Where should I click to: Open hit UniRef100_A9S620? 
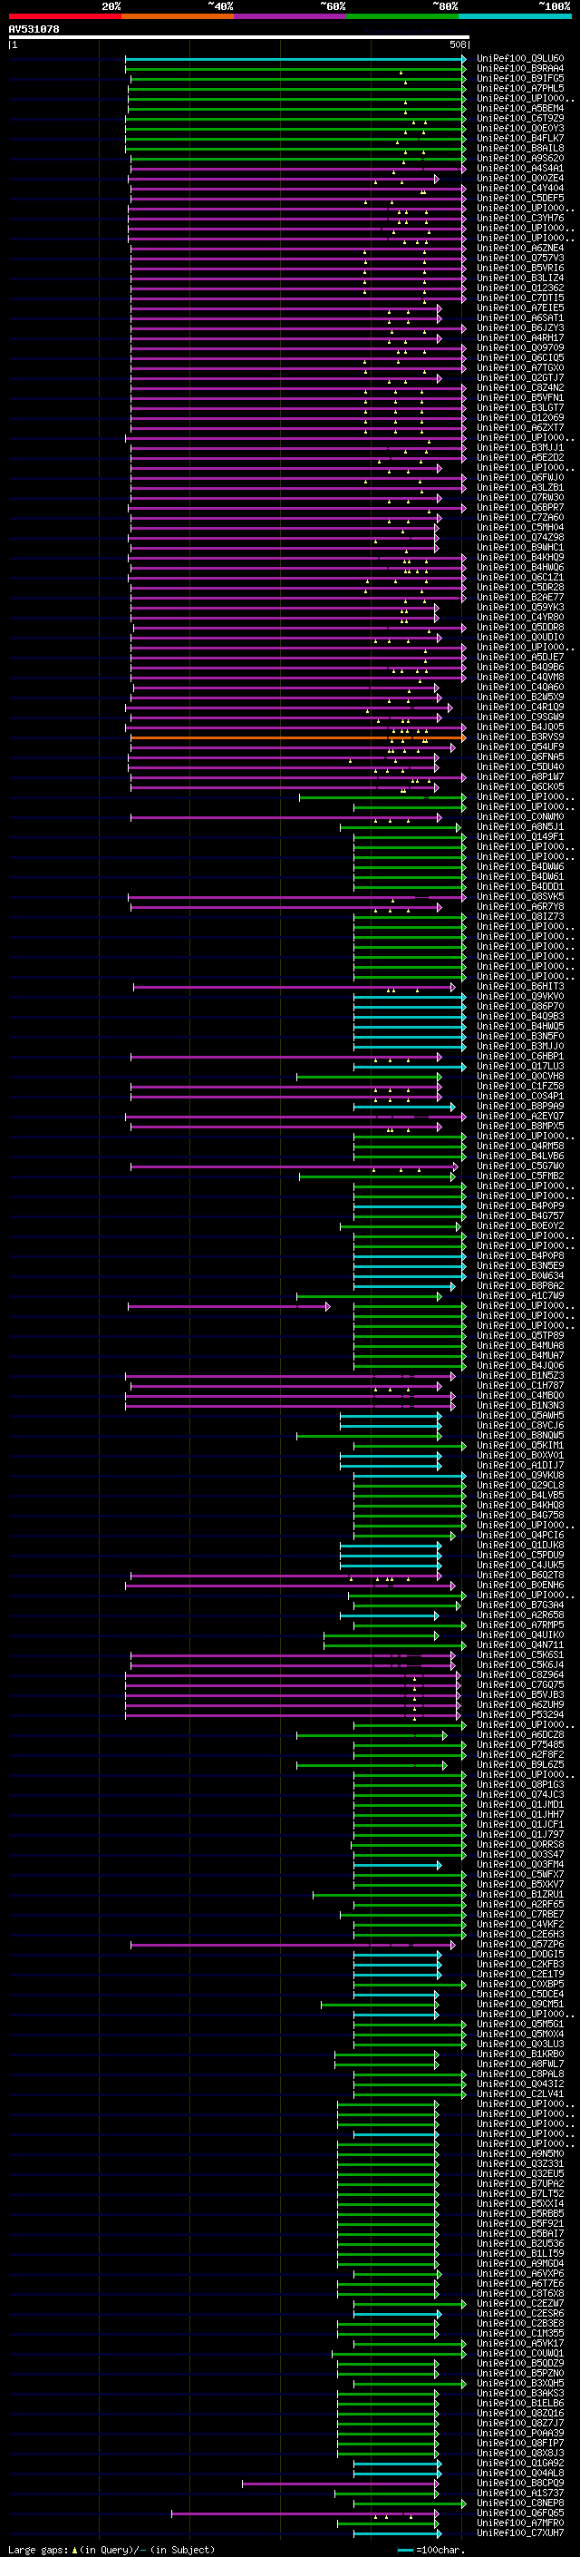(x=519, y=158)
